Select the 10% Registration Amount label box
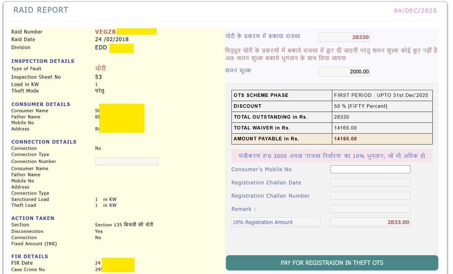 point(276,222)
